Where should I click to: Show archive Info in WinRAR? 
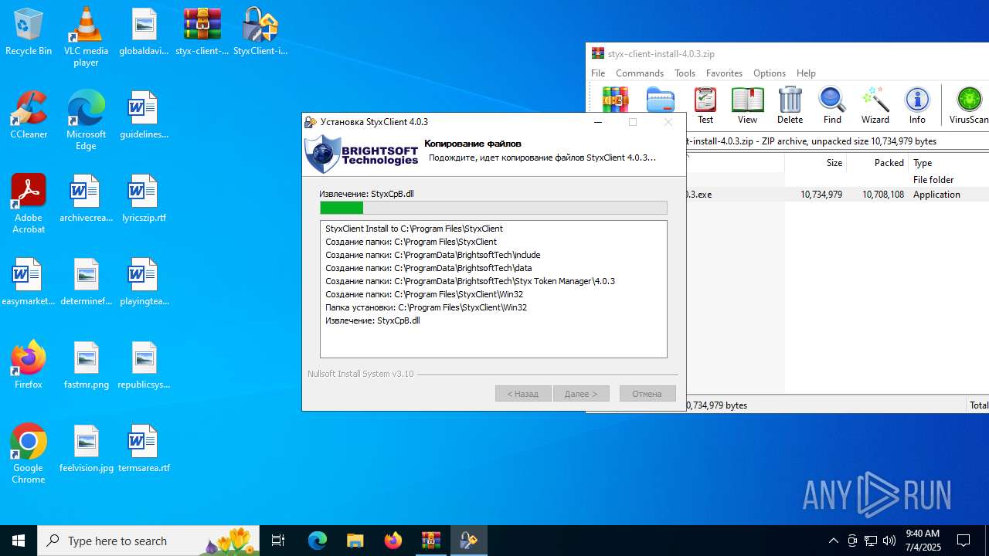(x=917, y=106)
